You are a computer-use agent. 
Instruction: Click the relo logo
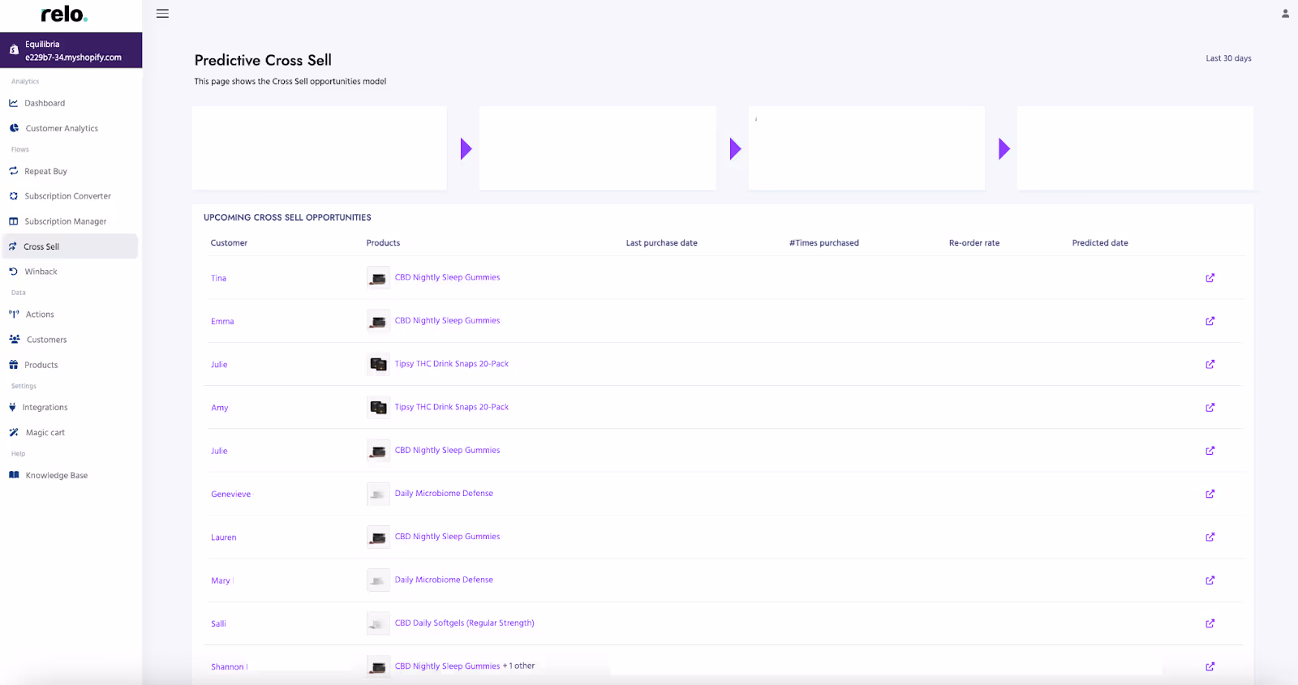click(x=64, y=15)
